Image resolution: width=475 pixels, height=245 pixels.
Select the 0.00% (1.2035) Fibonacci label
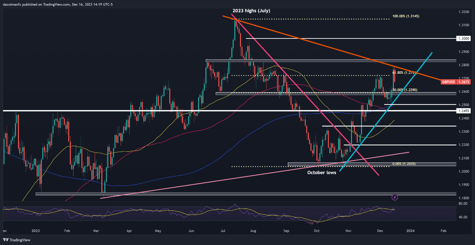click(404, 164)
